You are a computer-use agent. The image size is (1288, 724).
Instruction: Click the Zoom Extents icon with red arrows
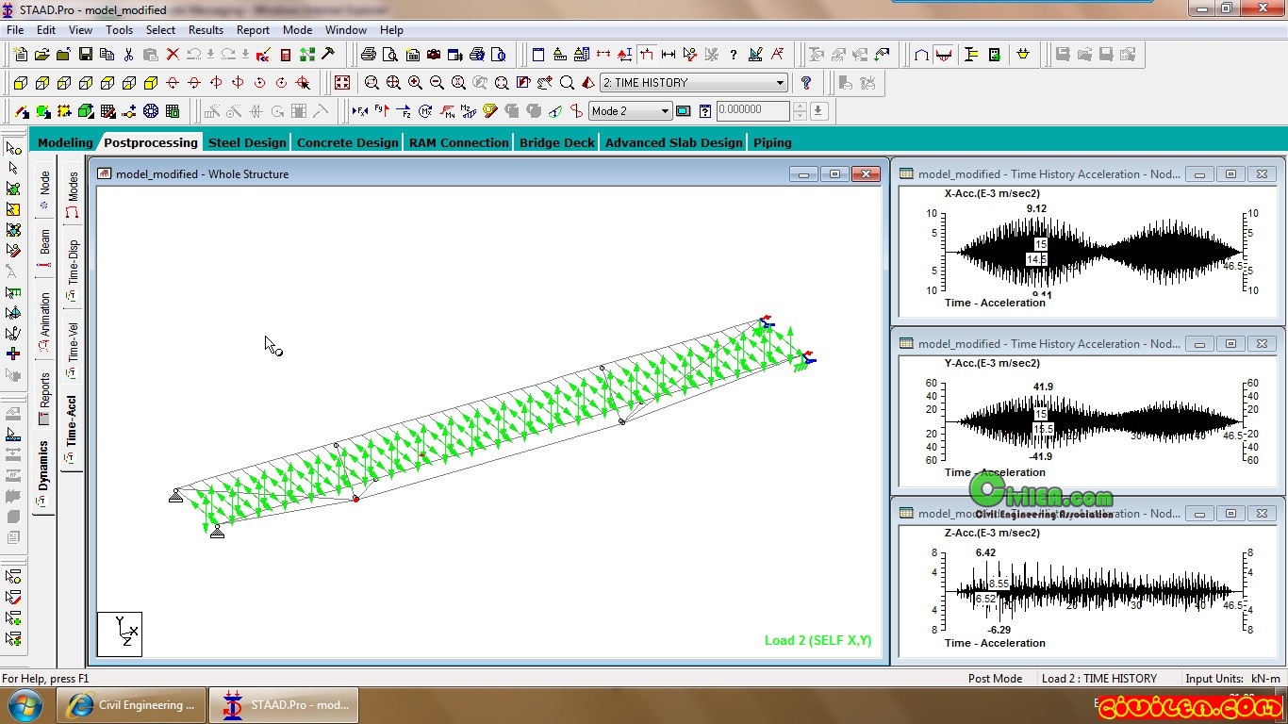pos(341,83)
